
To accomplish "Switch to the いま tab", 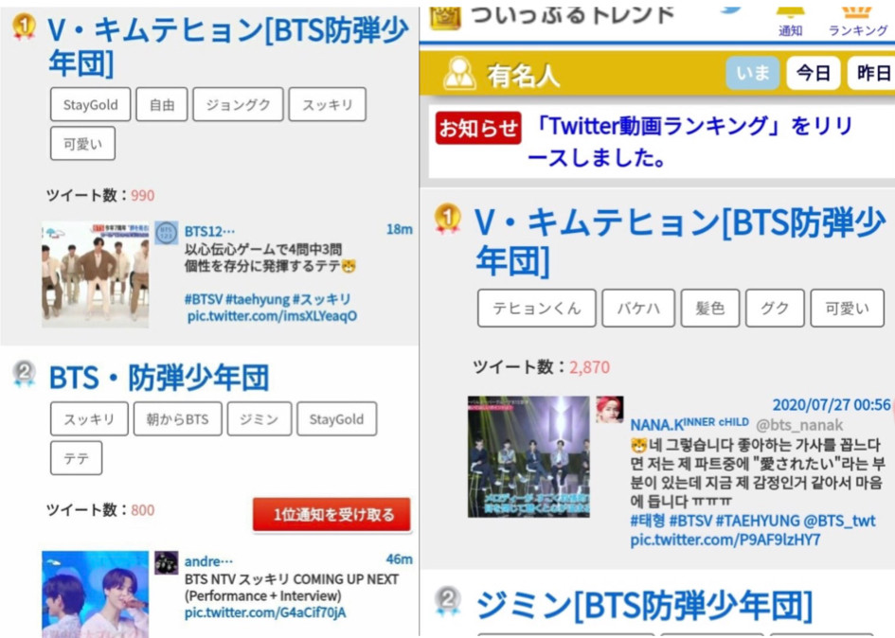I will [753, 73].
